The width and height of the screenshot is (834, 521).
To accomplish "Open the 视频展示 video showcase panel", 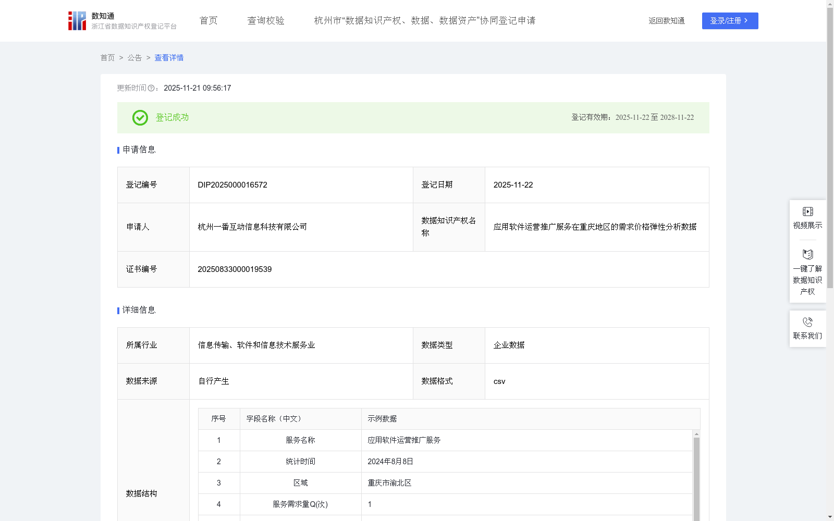I will (807, 218).
